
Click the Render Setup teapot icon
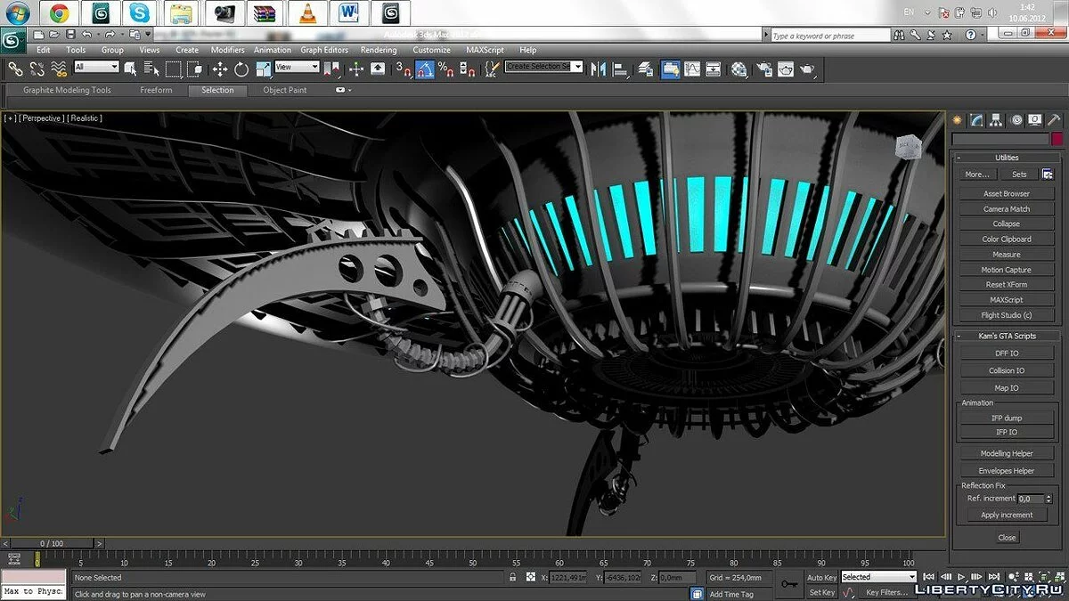tap(763, 69)
